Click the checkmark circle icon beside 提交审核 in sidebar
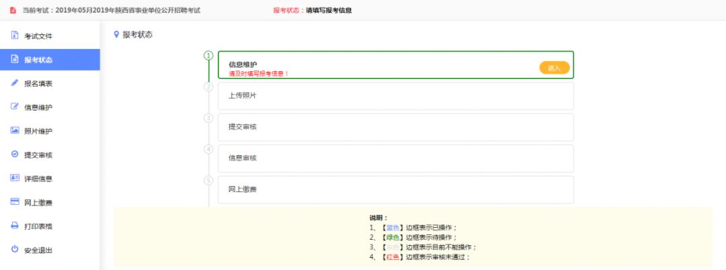The width and height of the screenshot is (726, 270). click(x=14, y=154)
